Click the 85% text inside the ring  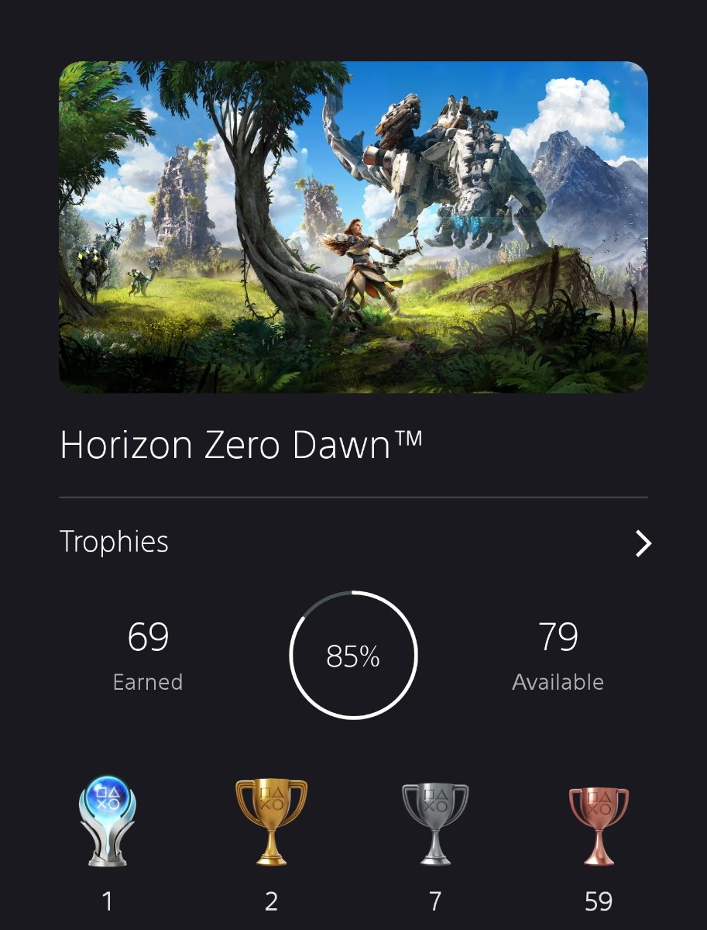(353, 657)
